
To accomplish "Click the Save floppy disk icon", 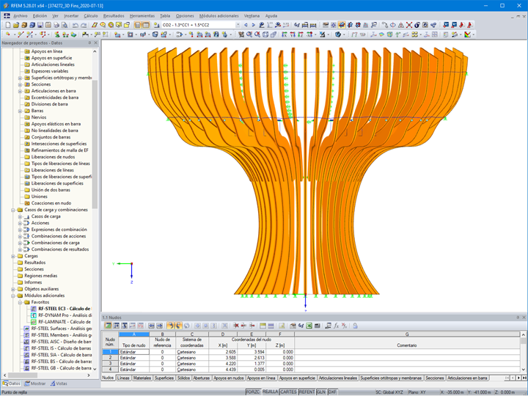I will (x=40, y=25).
